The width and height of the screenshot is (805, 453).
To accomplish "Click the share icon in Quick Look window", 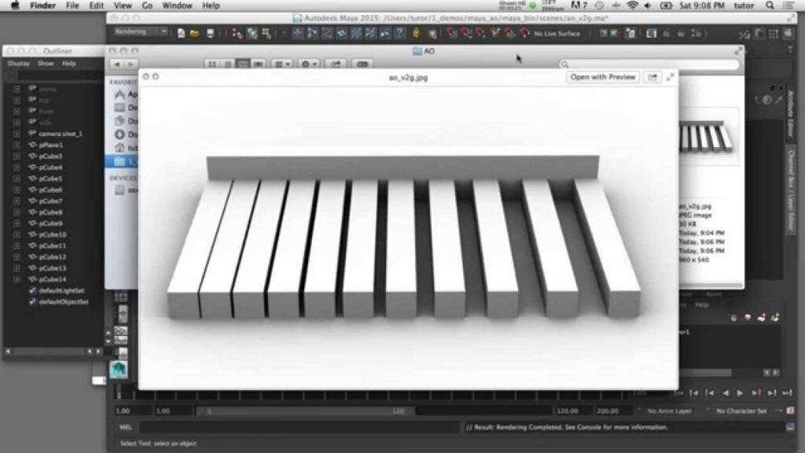I will [x=652, y=77].
